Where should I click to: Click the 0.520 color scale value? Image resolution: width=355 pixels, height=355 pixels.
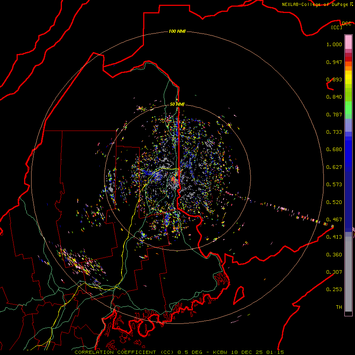[x=334, y=202]
